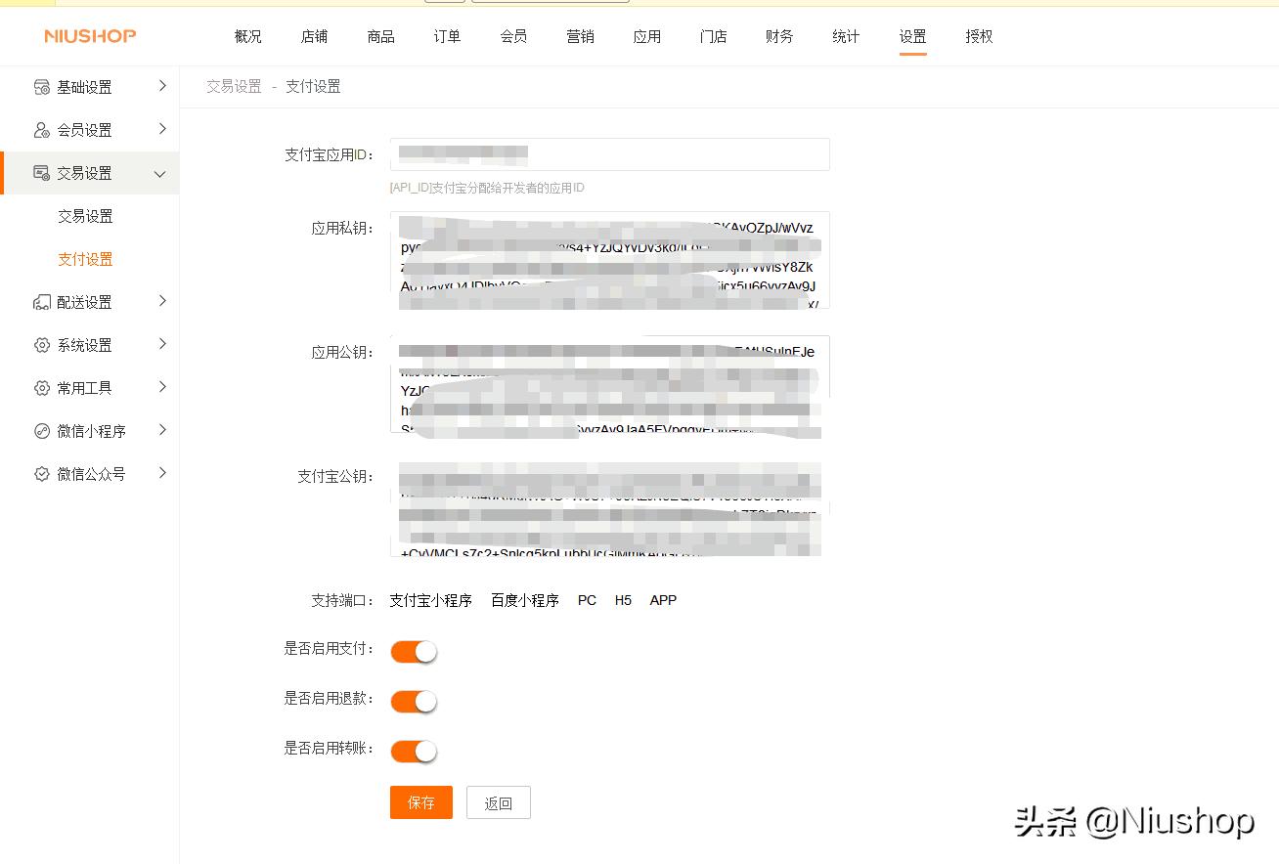Select the H5 payment port option

[622, 600]
